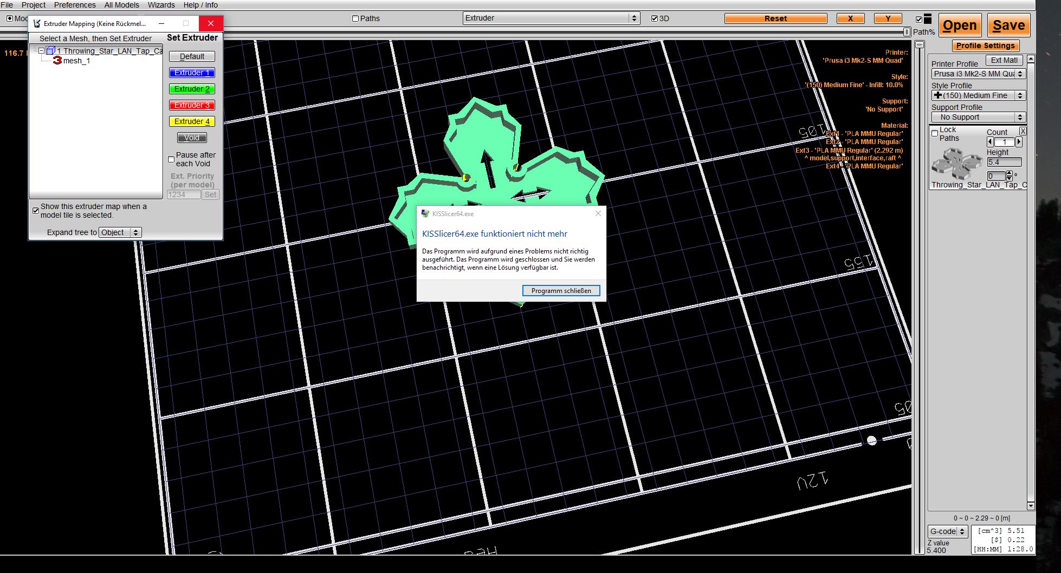Collapse the Throwing_Star tree node

pyautogui.click(x=41, y=51)
